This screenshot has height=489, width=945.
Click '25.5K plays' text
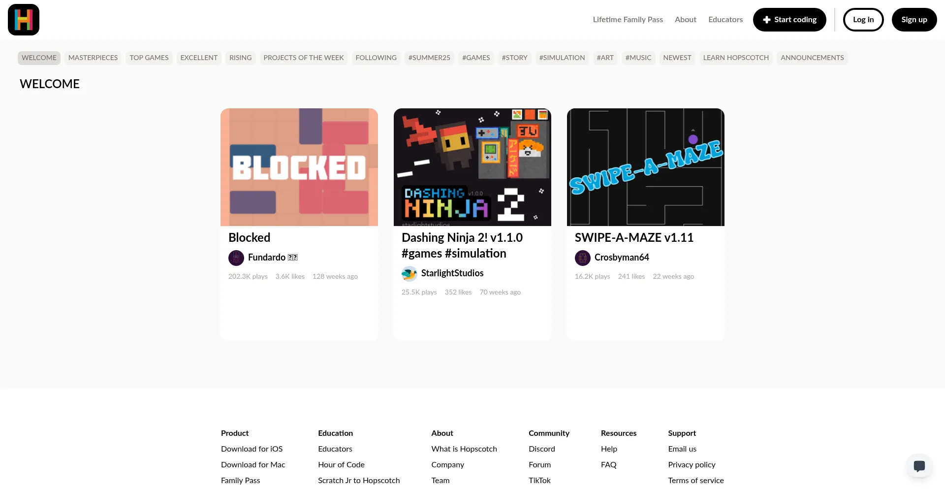[419, 293]
